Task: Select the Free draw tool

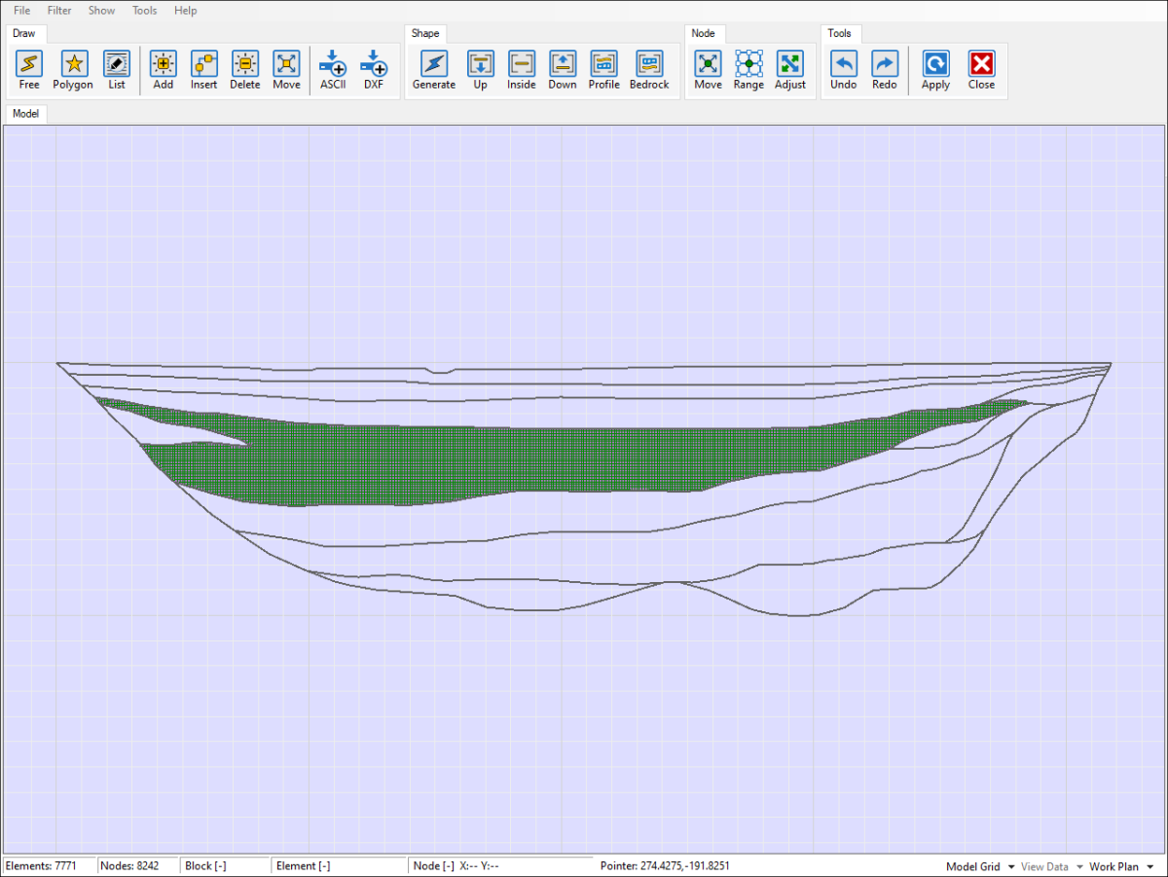Action: point(29,71)
